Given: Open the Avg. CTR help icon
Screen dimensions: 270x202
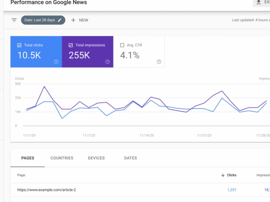Looking at the screenshot, I should point(159,62).
